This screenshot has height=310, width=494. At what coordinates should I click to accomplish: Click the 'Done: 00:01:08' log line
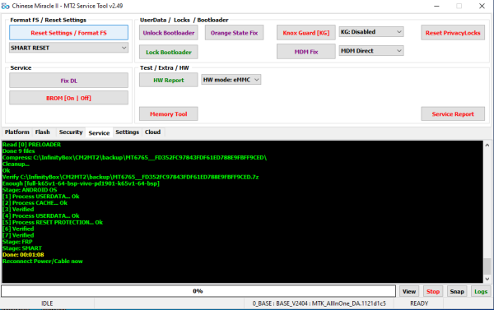click(x=23, y=255)
